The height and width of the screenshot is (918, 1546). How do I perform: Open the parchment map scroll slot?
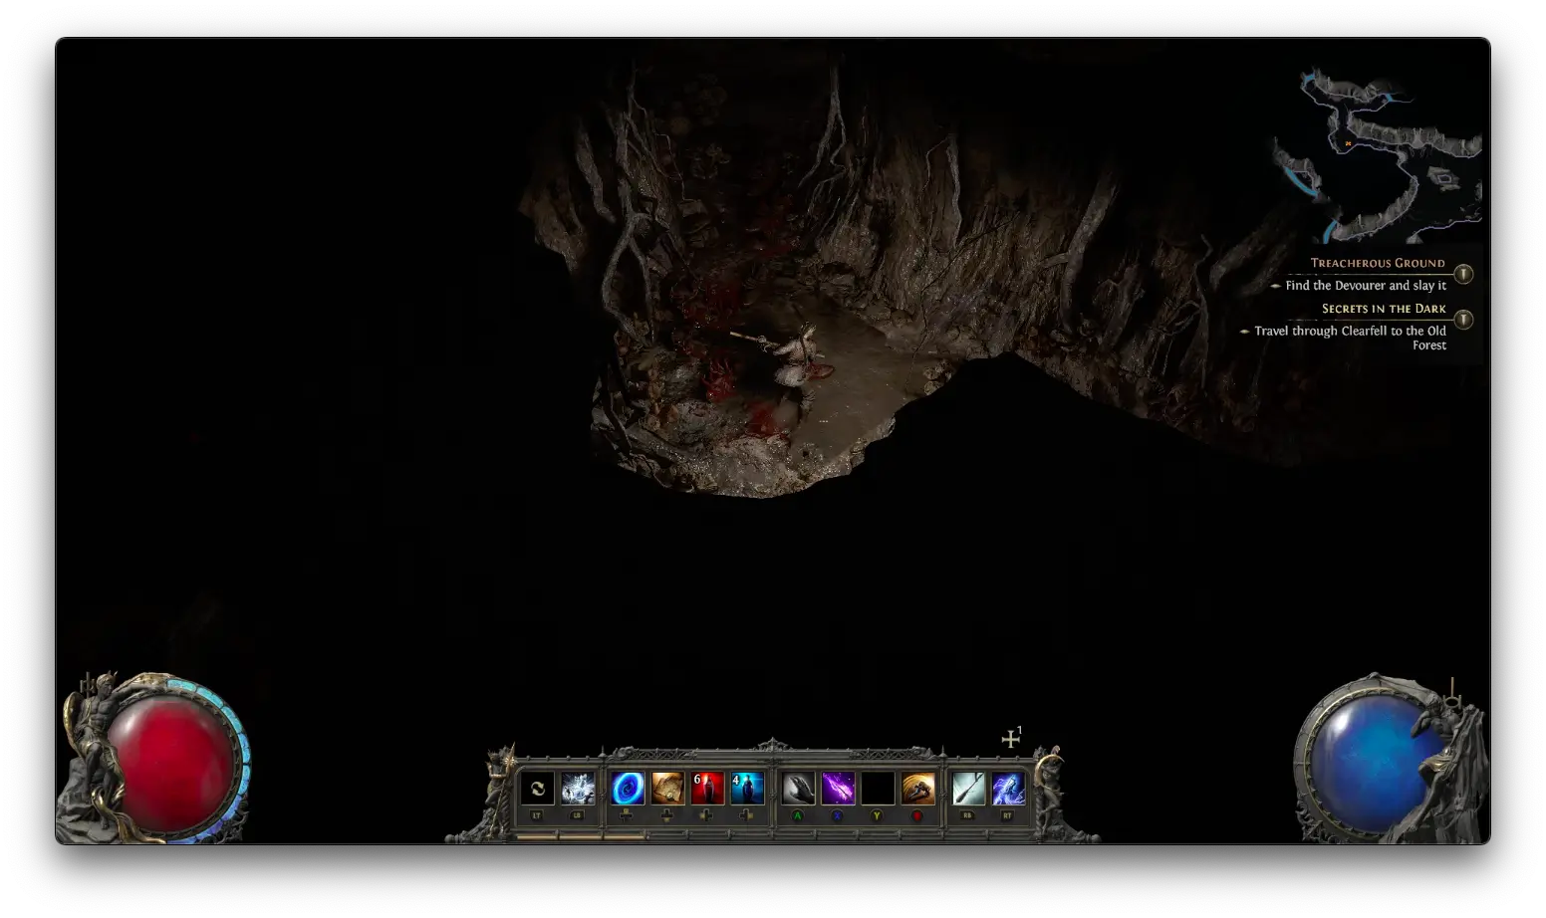coord(667,789)
